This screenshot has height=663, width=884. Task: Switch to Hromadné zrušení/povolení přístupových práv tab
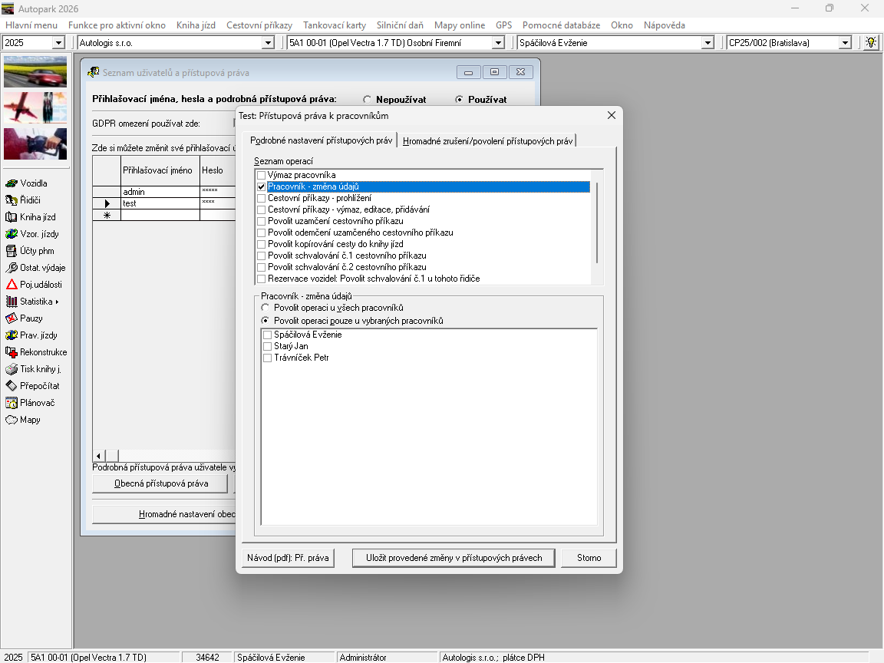(488, 141)
